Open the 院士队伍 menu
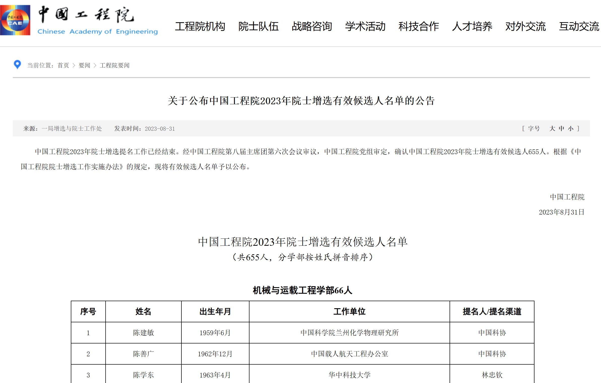 [x=259, y=26]
